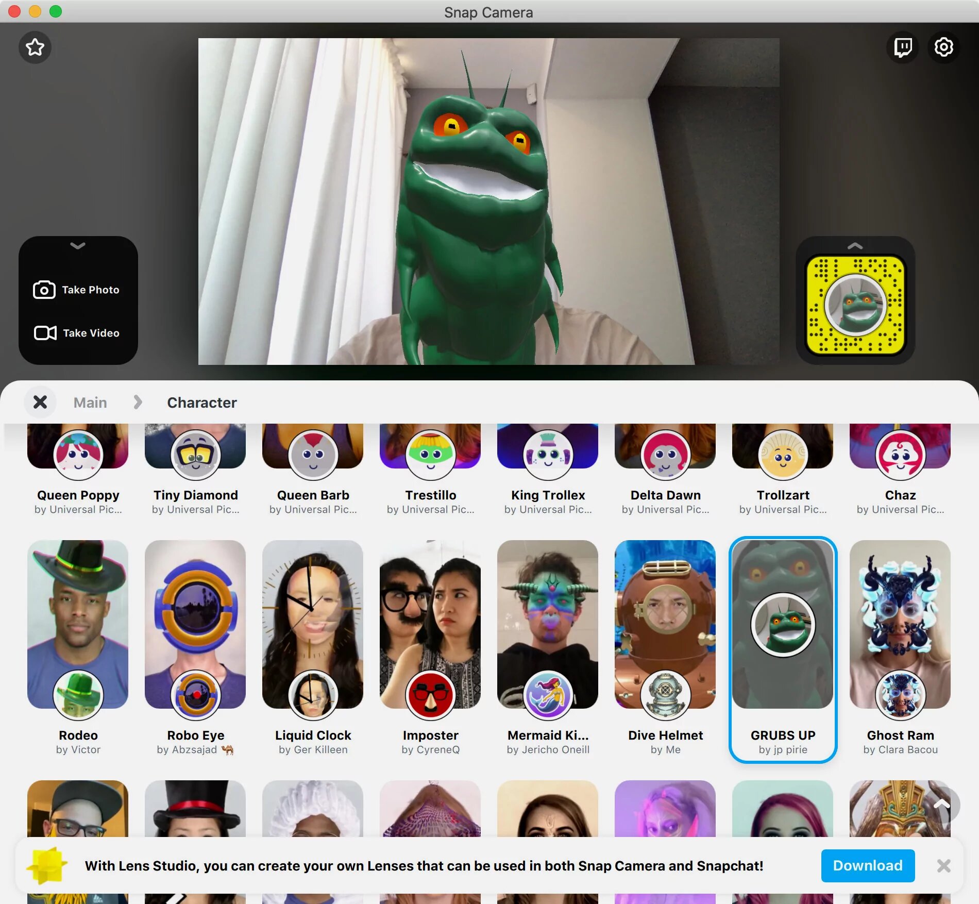The image size is (979, 904).
Task: Click the Take Video camcorder icon
Action: (x=45, y=333)
